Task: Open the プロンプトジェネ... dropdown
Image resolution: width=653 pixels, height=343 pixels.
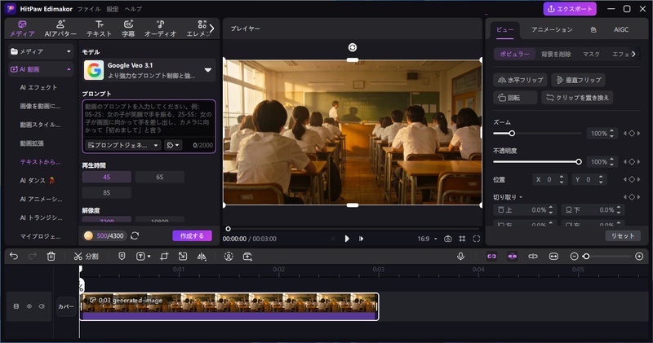Action: coord(122,145)
